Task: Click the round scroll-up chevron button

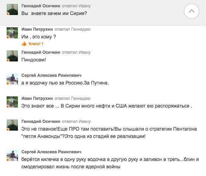Action: pos(192,11)
